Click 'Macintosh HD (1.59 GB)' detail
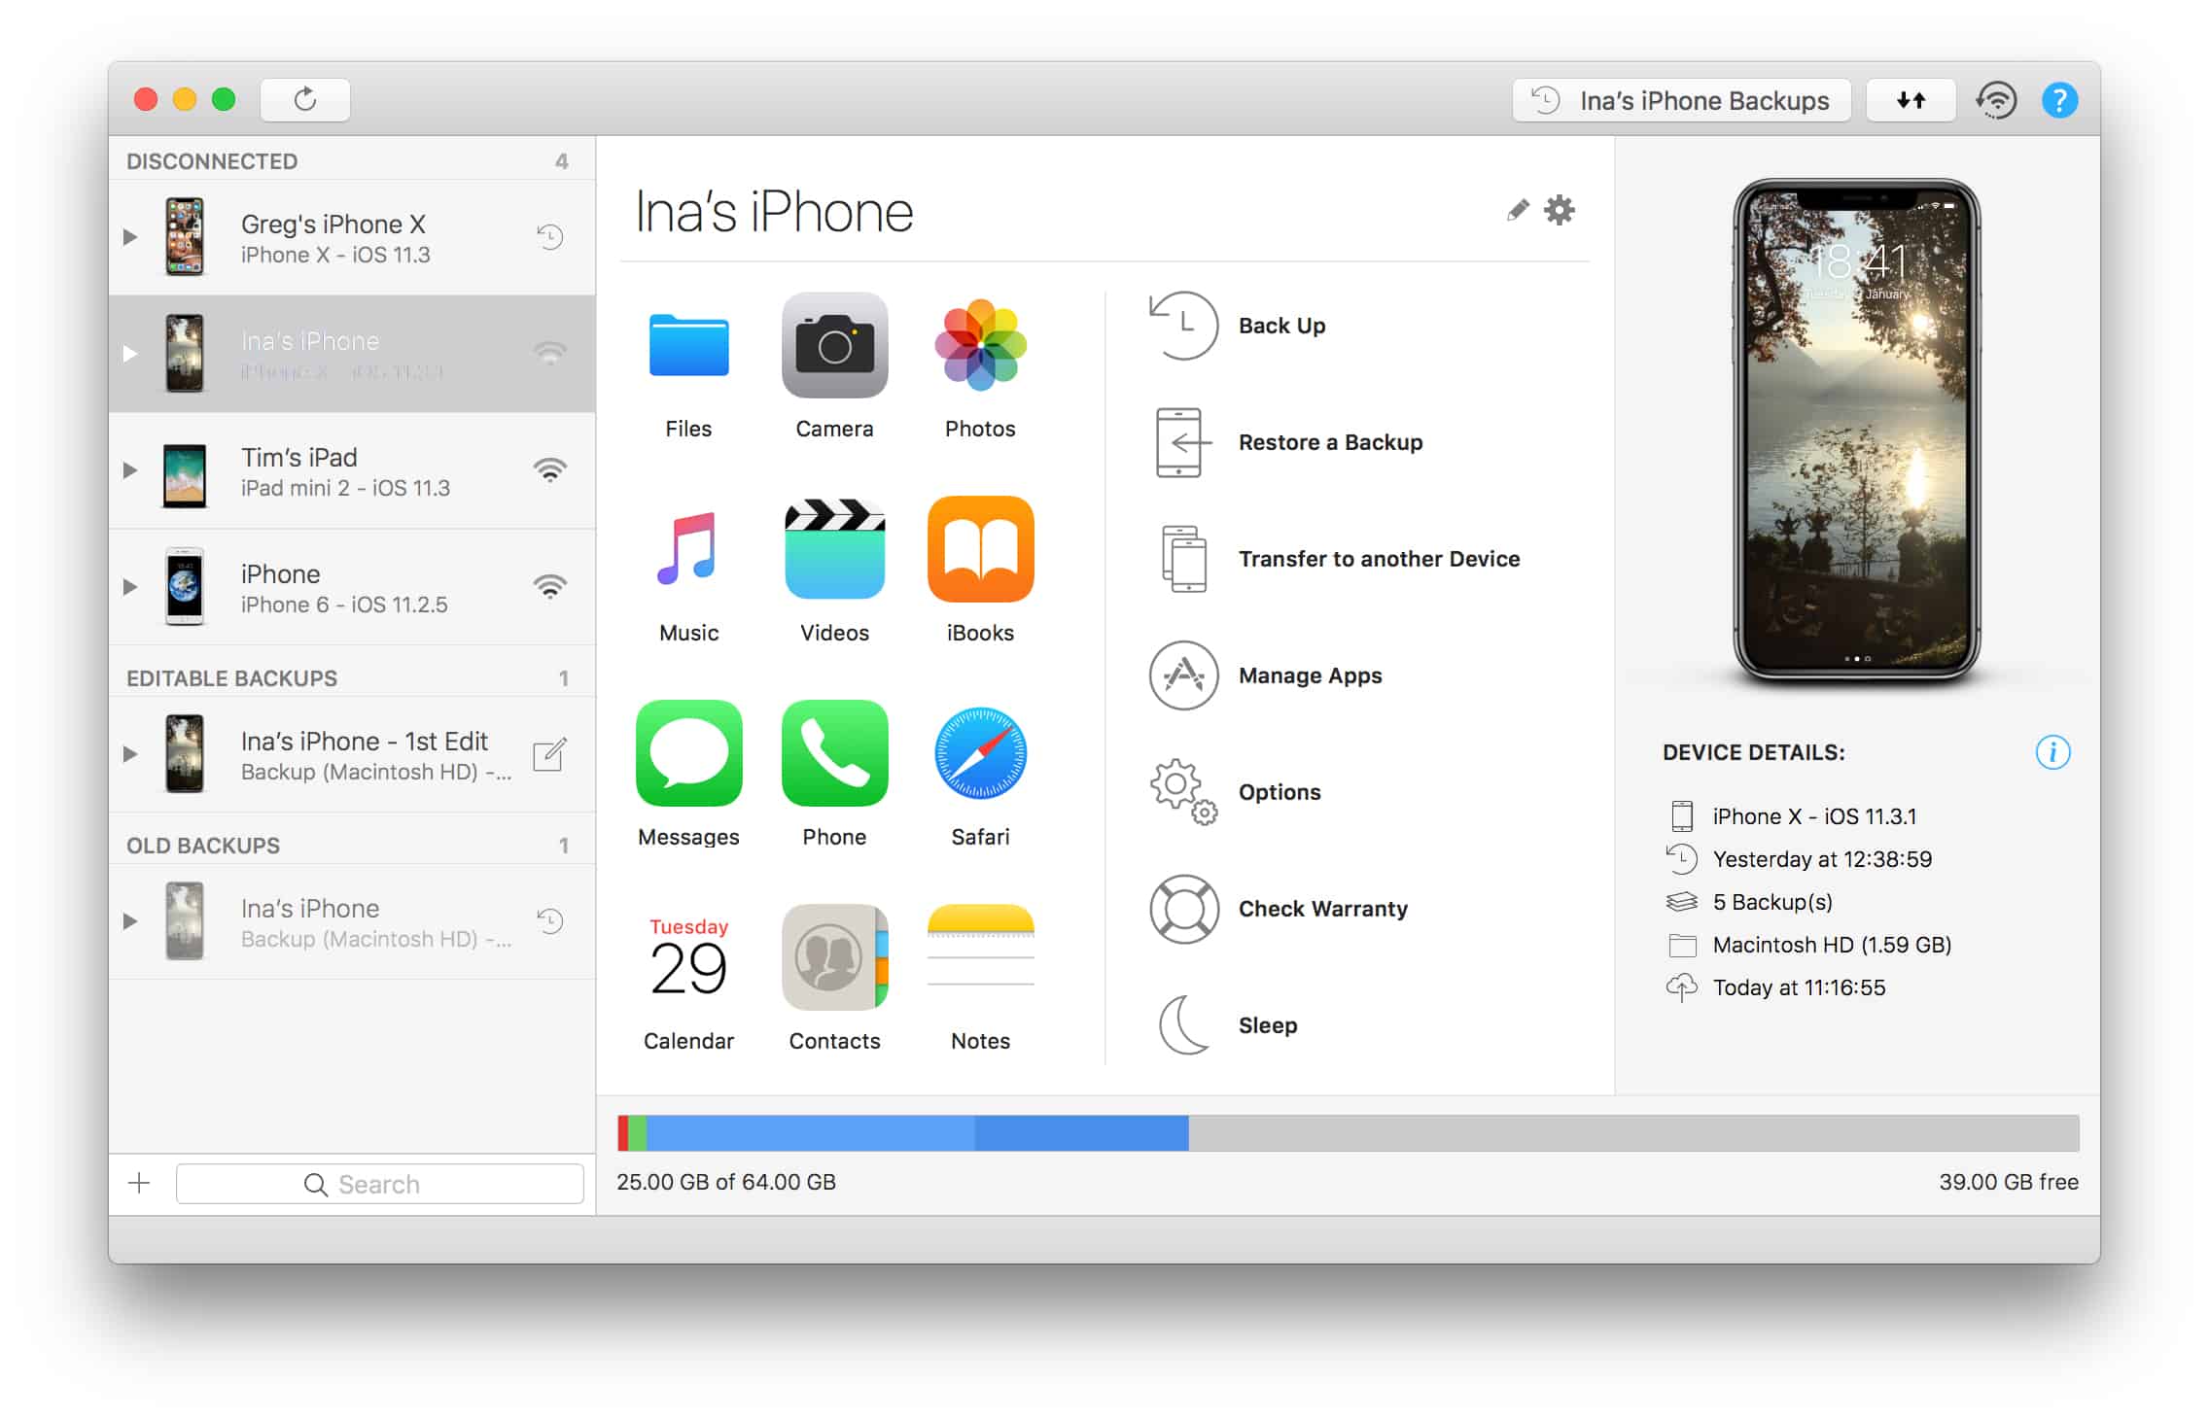 pyautogui.click(x=1832, y=945)
